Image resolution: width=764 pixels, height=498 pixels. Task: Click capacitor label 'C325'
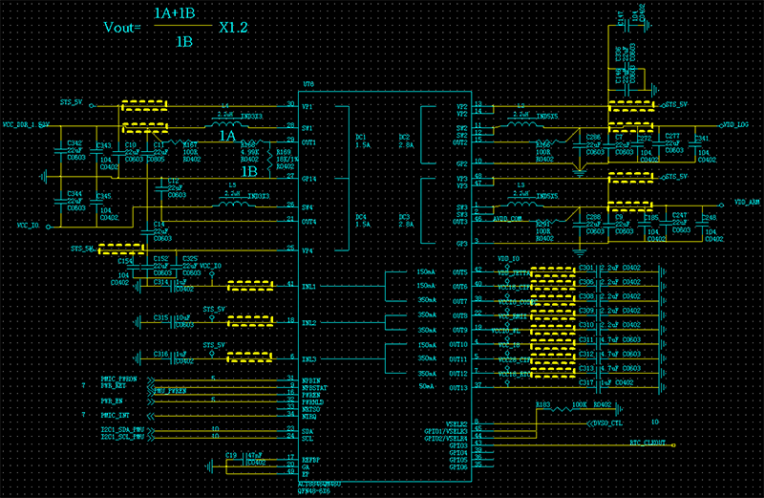(190, 259)
